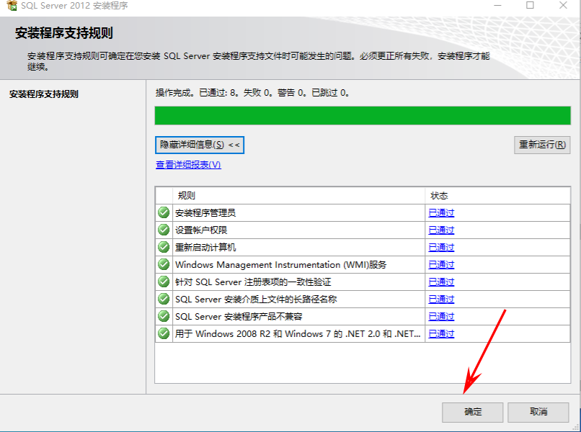Open 已通过 status link for 重新启动计算机

click(441, 247)
